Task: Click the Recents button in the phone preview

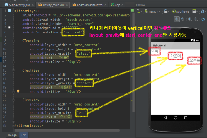Action: (186, 118)
